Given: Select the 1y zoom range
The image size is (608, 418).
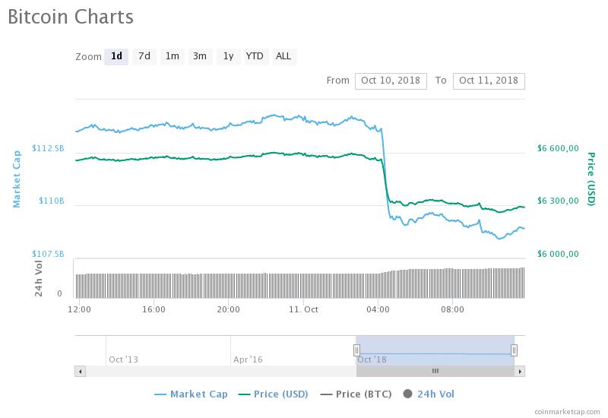Looking at the screenshot, I should [229, 56].
